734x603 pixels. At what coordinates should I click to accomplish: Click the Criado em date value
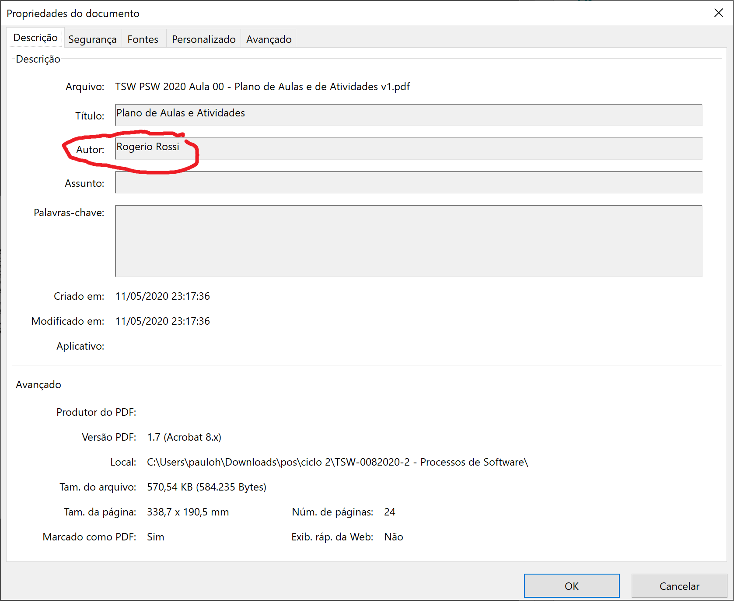pyautogui.click(x=163, y=296)
